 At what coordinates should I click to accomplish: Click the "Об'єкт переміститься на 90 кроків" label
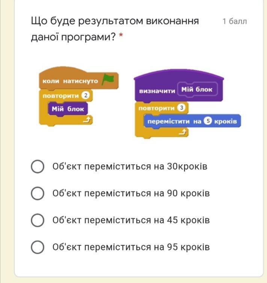coord(131,193)
